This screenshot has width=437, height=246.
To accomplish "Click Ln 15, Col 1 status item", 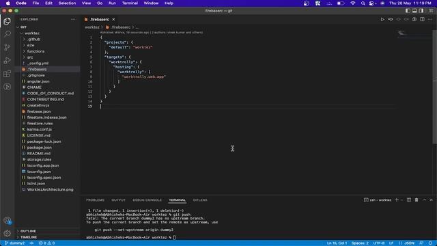I will pyautogui.click(x=337, y=243).
